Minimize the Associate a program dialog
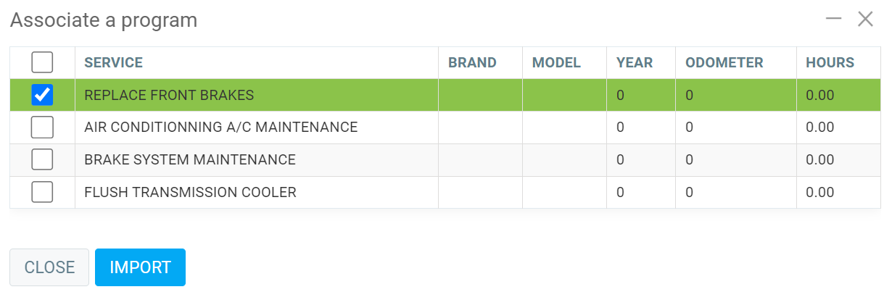This screenshot has height=292, width=892. coord(834,20)
